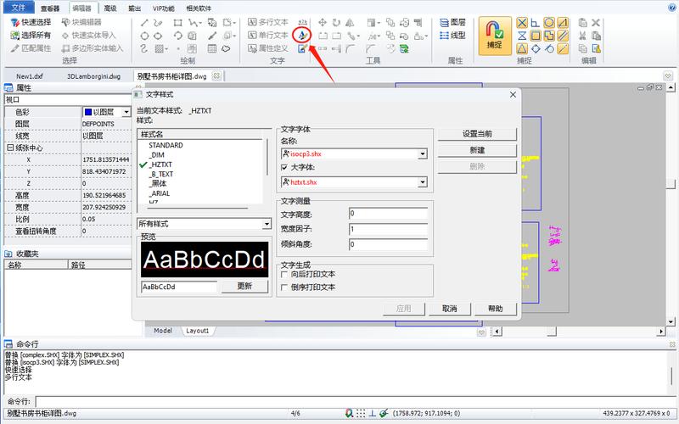
Task: Toggle the diamond quadrant snap mode
Action: tap(536, 48)
